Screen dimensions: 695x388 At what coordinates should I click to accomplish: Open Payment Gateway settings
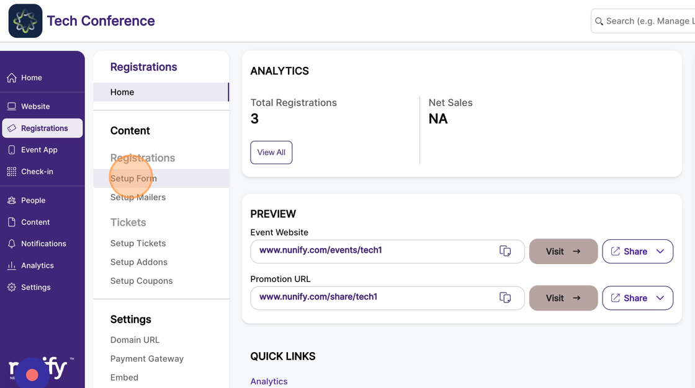[x=146, y=359]
